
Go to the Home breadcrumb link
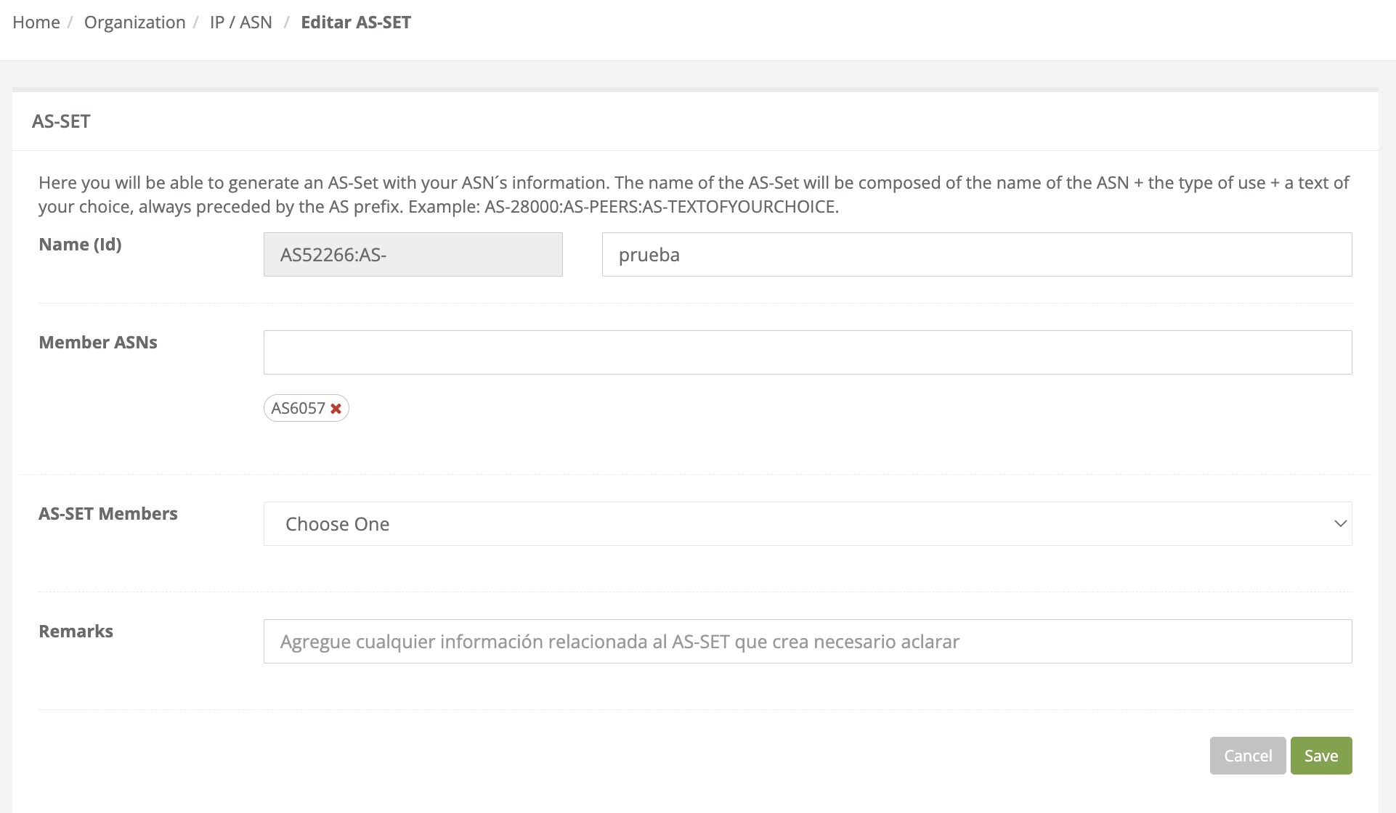click(36, 23)
